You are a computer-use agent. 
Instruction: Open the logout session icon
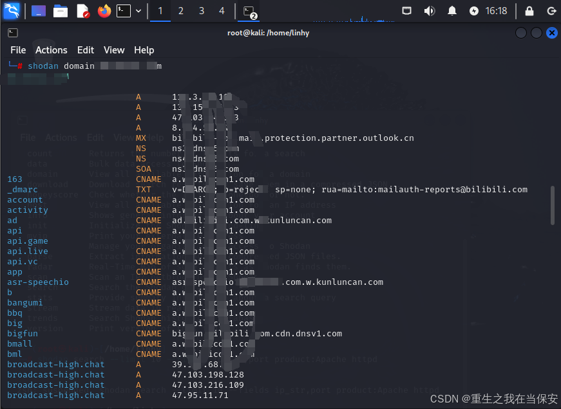coord(552,11)
